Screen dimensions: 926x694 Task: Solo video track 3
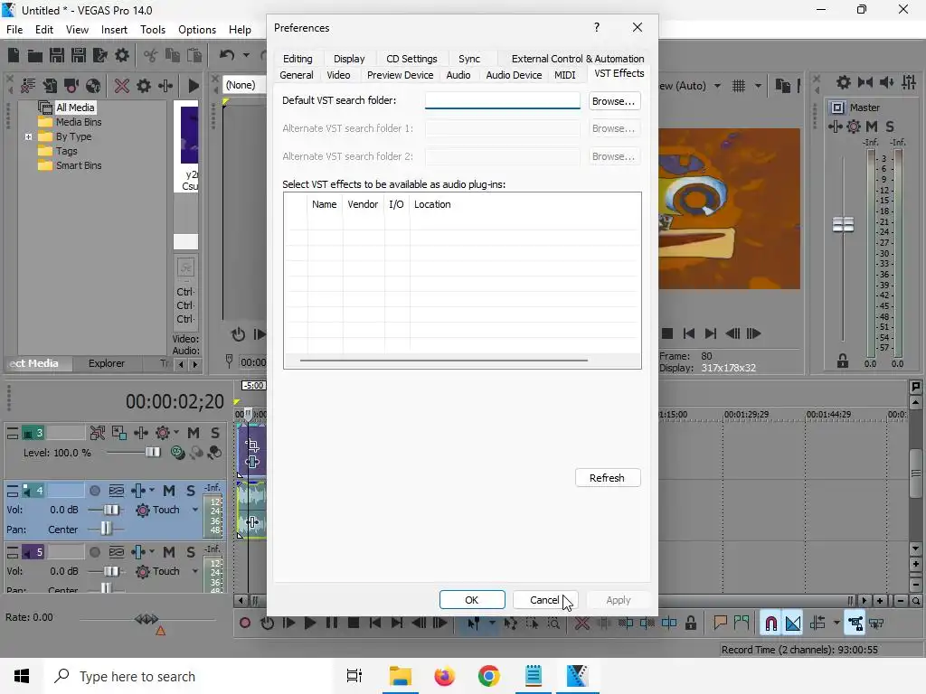[215, 433]
